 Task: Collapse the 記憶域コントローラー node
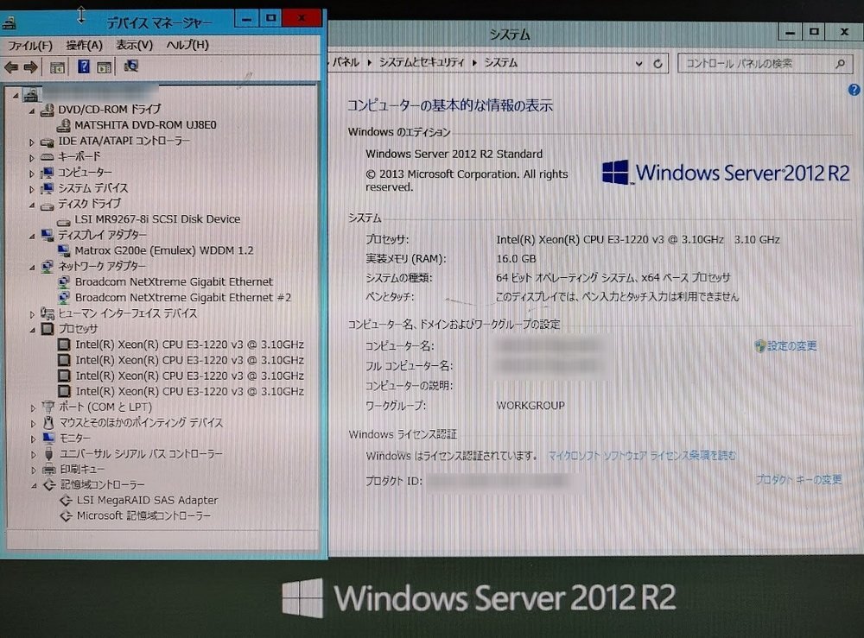(34, 486)
